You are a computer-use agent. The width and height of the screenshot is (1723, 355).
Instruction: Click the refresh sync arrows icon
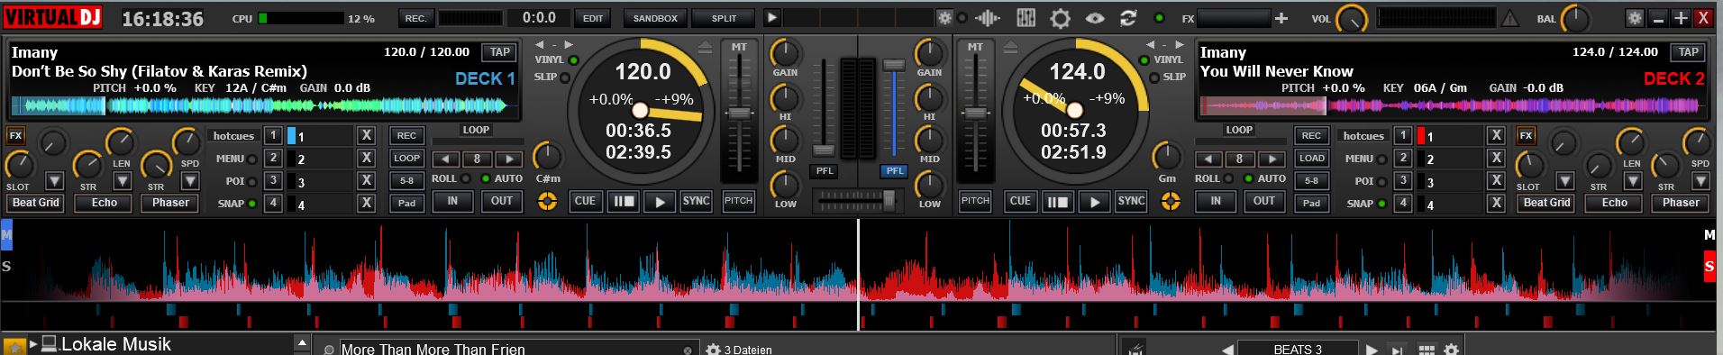pyautogui.click(x=1128, y=18)
